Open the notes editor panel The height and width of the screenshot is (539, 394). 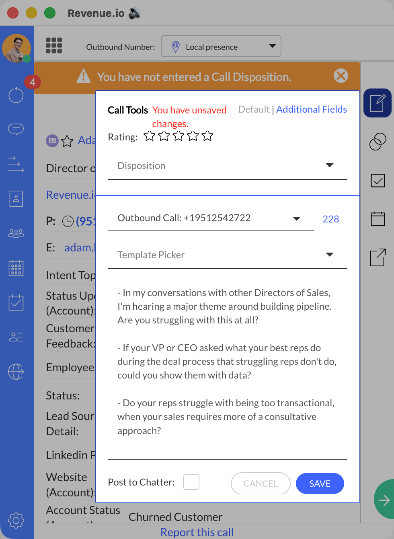[377, 103]
